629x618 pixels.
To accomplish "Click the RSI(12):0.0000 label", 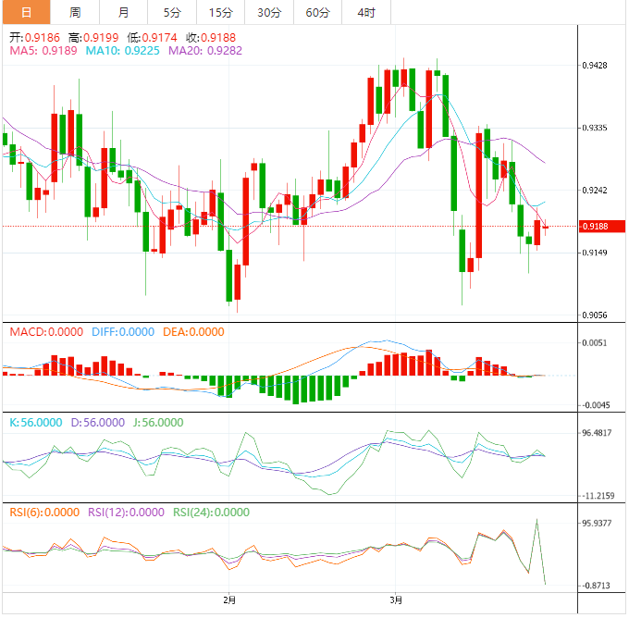I will point(126,513).
